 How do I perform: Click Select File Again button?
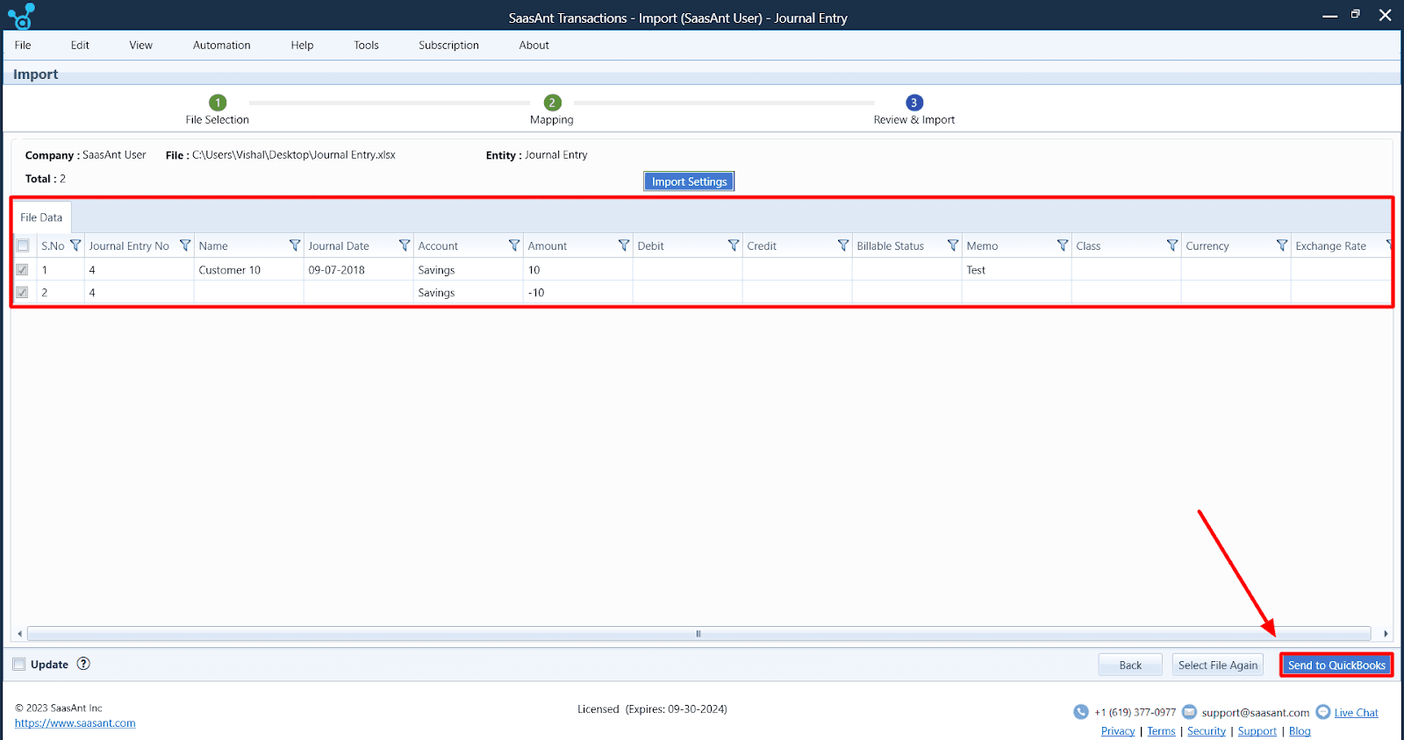coord(1217,665)
